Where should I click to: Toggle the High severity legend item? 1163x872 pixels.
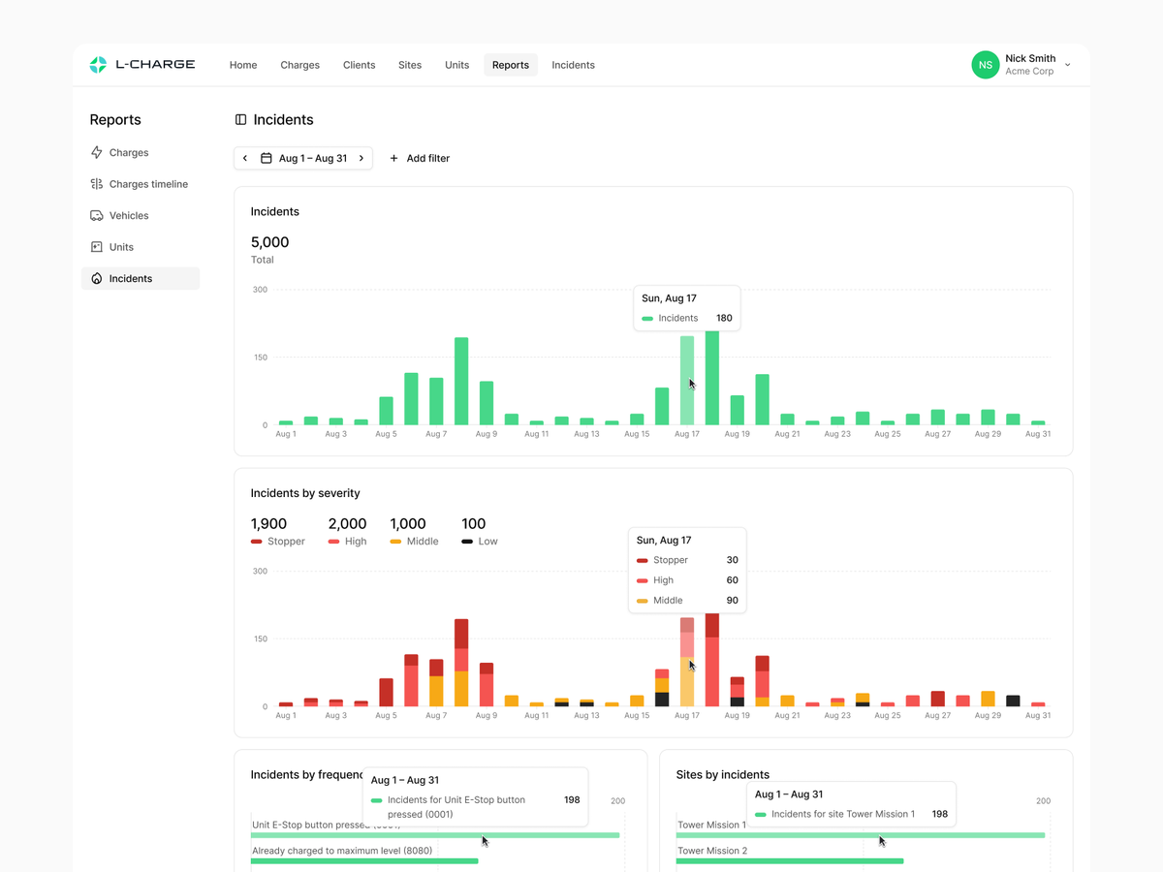(348, 542)
